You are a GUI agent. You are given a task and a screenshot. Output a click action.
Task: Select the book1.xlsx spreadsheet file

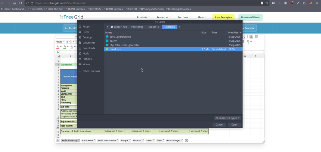[115, 49]
